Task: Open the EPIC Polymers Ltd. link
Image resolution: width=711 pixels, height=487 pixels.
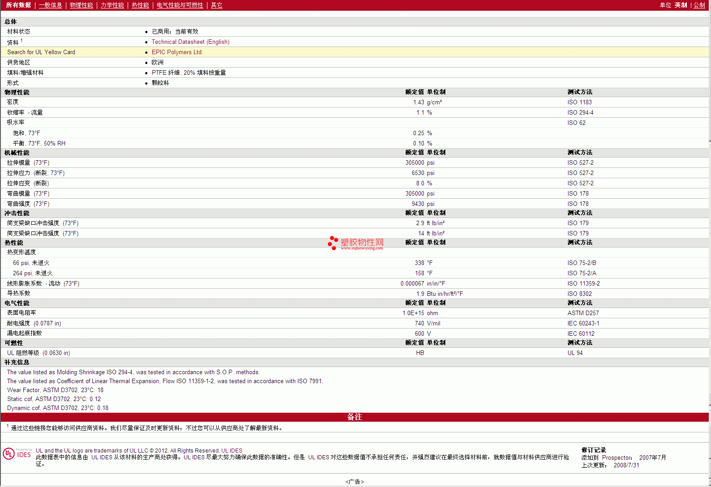Action: click(x=177, y=52)
